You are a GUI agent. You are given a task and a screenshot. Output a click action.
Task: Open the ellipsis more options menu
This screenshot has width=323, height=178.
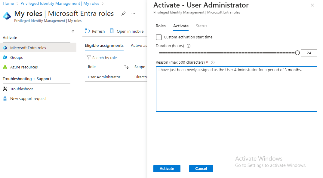pos(133,14)
